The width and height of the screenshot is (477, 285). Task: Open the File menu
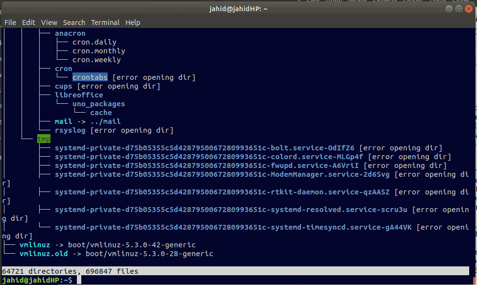click(10, 22)
